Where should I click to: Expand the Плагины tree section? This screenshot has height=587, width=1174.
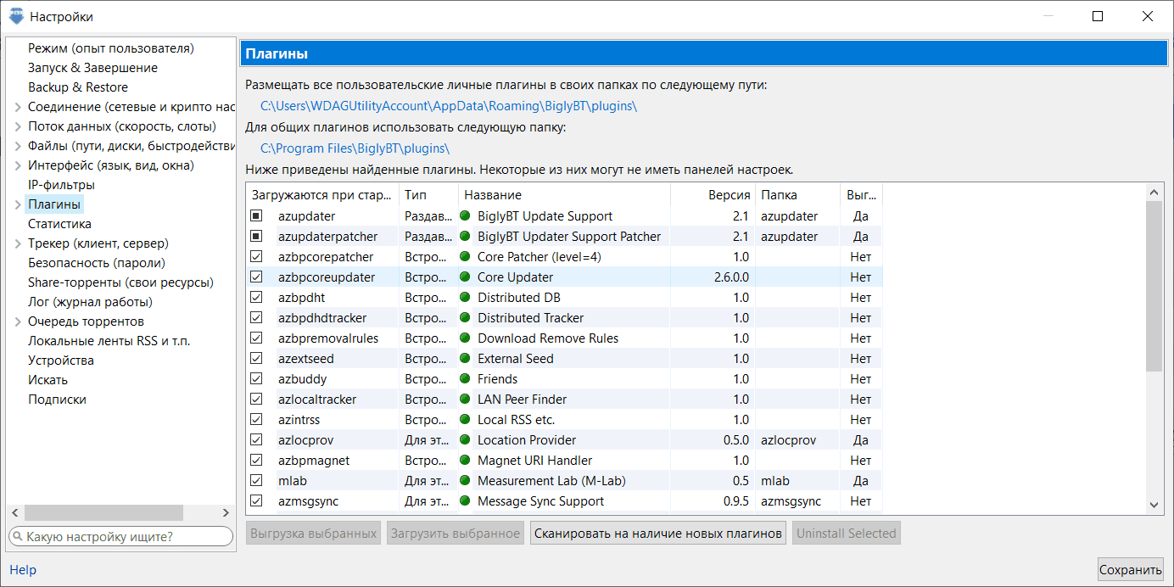19,204
